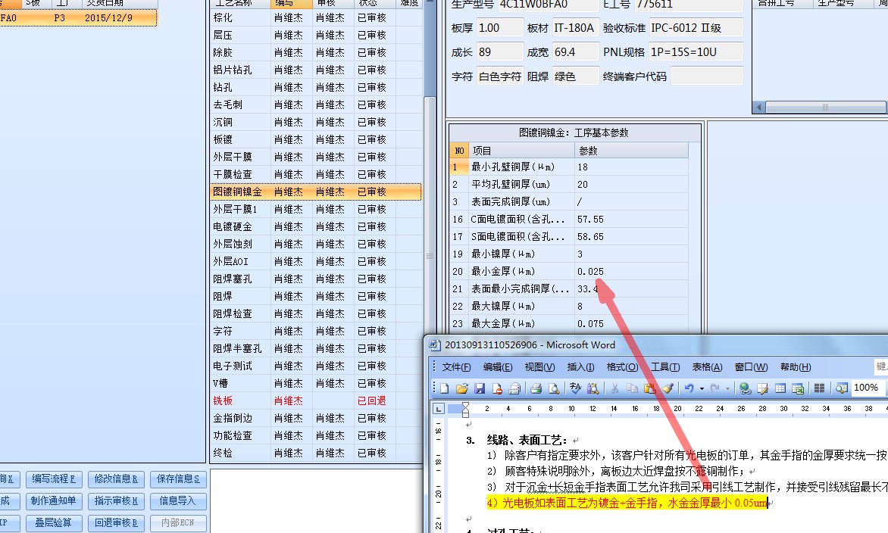Open the 帮助(H) menu in Word
888x533 pixels.
[795, 367]
